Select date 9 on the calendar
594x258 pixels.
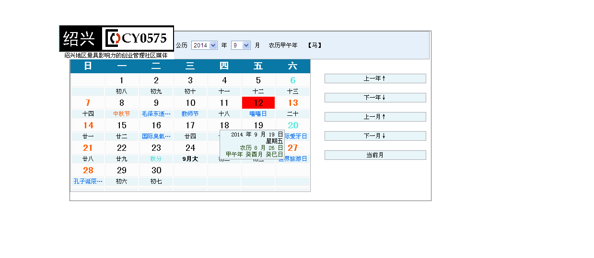[x=156, y=103]
